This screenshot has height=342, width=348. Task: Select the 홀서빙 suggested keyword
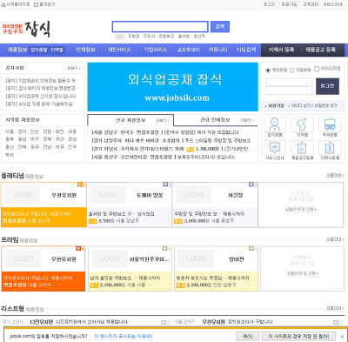pos(184,37)
